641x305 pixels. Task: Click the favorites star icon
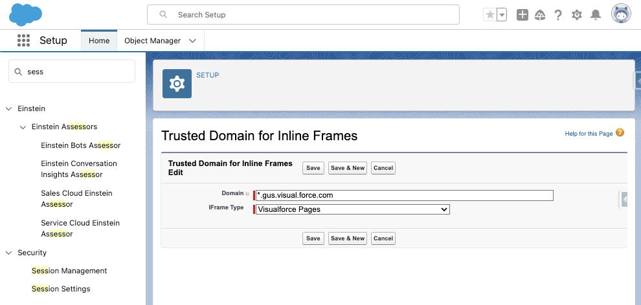(489, 15)
